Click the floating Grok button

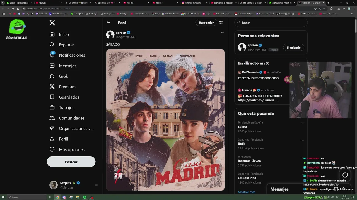pos(345,175)
